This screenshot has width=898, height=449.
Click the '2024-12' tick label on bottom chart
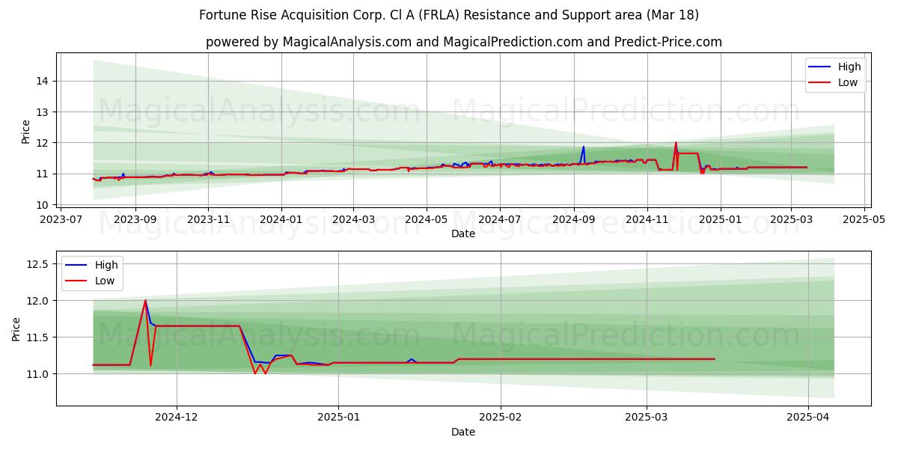point(177,418)
